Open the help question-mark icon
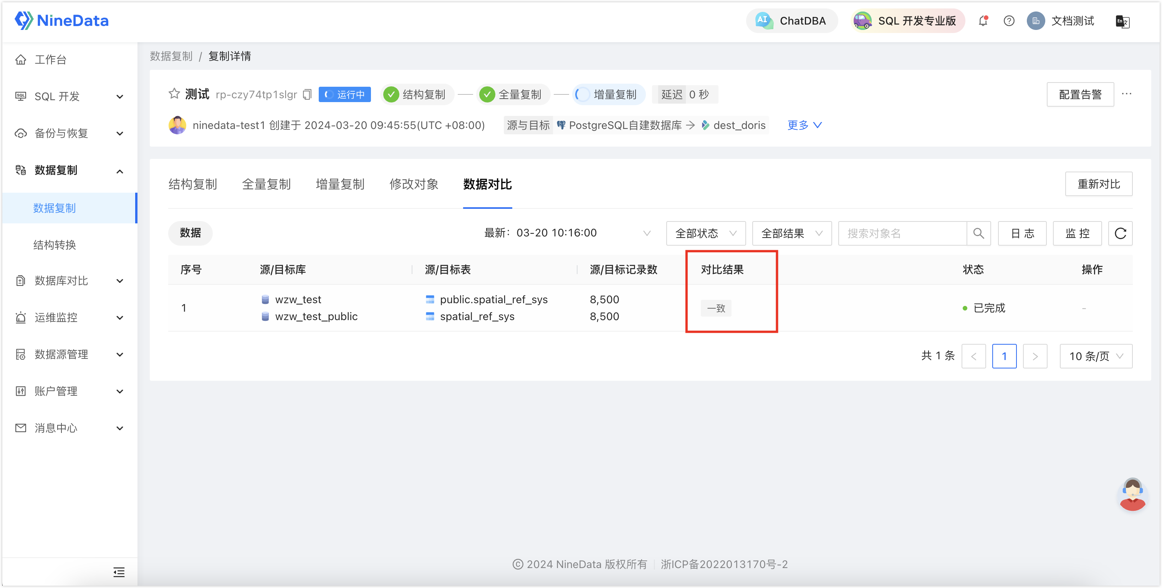Viewport: 1162px width, 588px height. click(x=1009, y=21)
